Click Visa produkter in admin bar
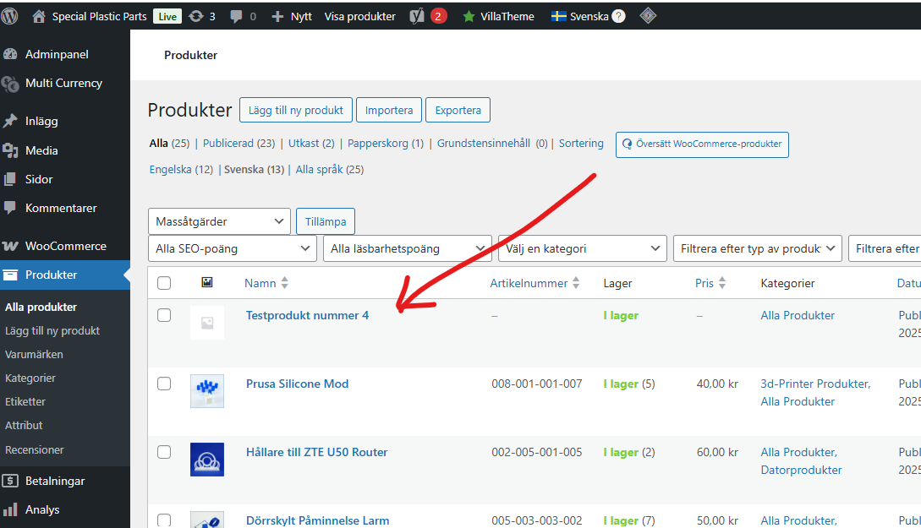 (360, 16)
